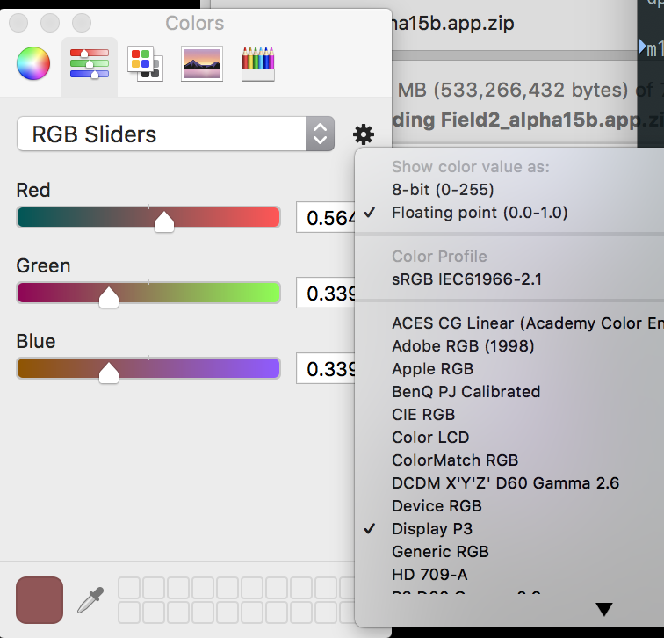Click the Green value input field
664x638 pixels.
click(x=327, y=293)
